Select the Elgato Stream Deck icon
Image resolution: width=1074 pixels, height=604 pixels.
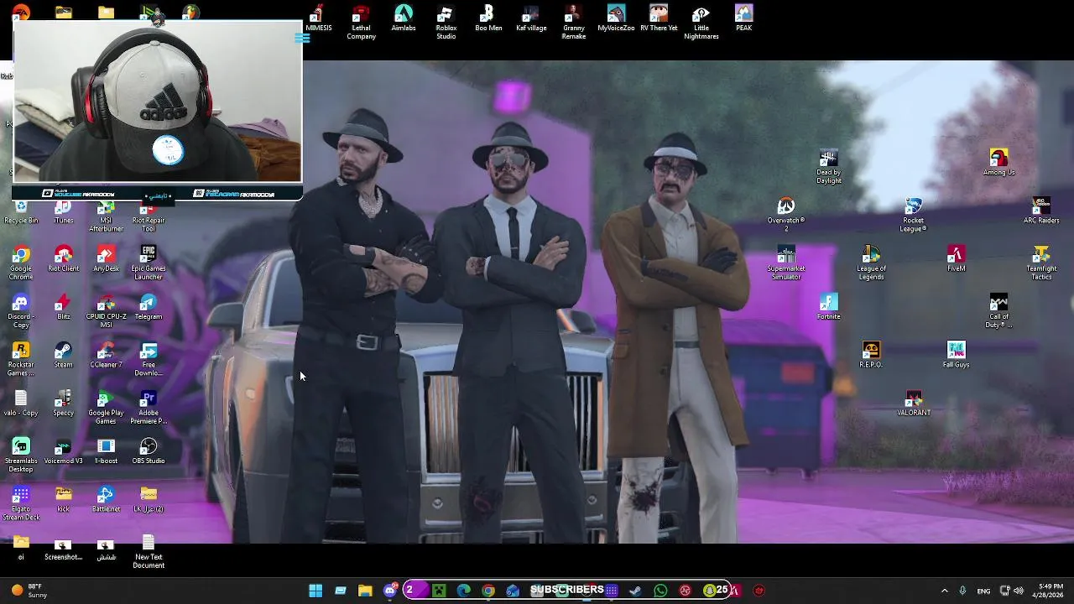tap(21, 502)
